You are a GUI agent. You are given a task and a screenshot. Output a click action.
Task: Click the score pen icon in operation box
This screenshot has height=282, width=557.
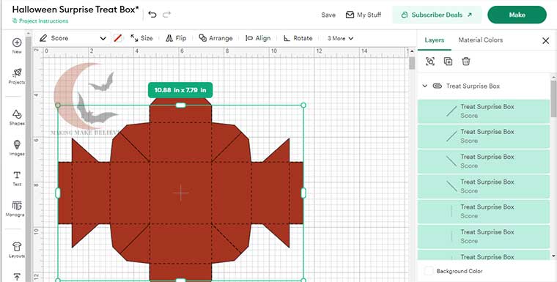[x=43, y=38]
